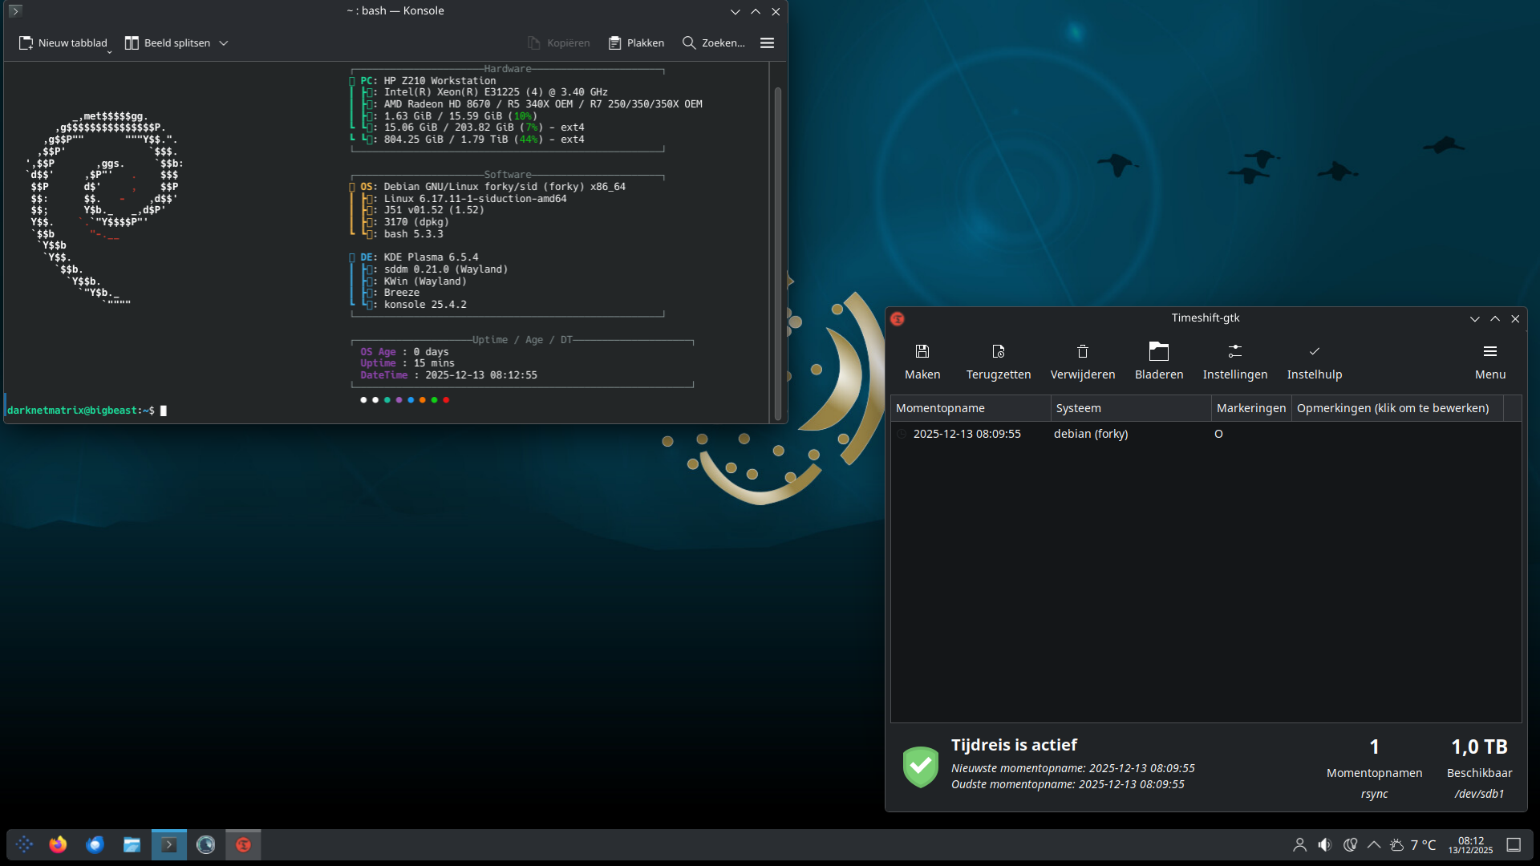Image resolution: width=1540 pixels, height=866 pixels.
Task: Maximize the Konsole window
Action: 756,11
